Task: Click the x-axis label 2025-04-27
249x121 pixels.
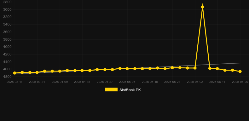Action: (105, 82)
